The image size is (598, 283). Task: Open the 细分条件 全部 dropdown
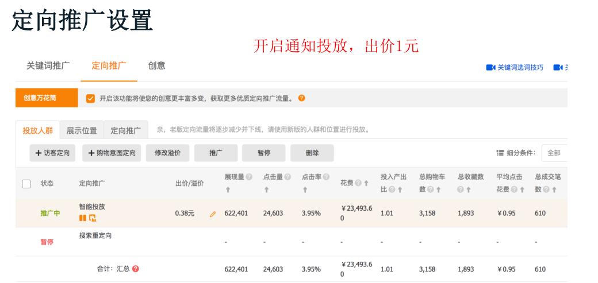pyautogui.click(x=554, y=153)
